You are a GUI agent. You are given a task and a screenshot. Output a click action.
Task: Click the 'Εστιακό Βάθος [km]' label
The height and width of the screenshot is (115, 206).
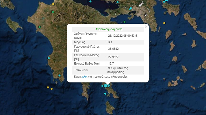[x=87, y=64]
